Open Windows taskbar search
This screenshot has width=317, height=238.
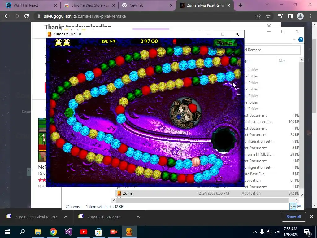click(22, 232)
